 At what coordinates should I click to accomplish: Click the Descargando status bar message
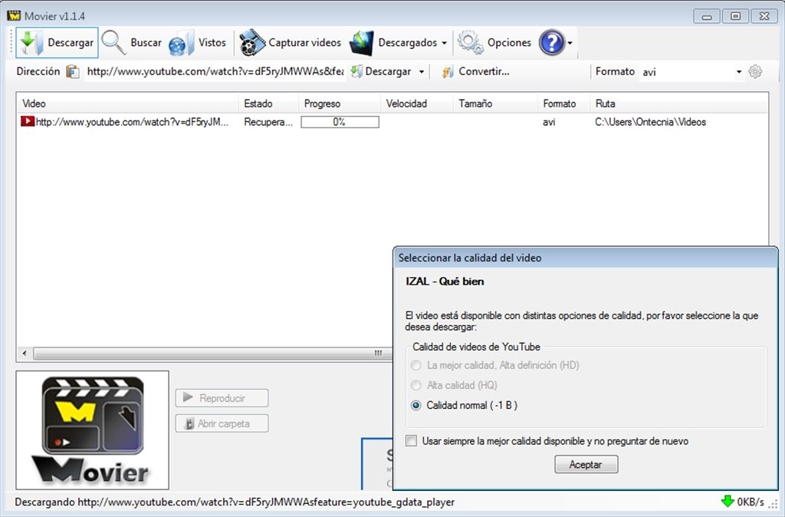pos(235,502)
